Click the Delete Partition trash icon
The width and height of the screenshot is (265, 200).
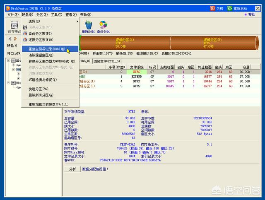coord(89,25)
